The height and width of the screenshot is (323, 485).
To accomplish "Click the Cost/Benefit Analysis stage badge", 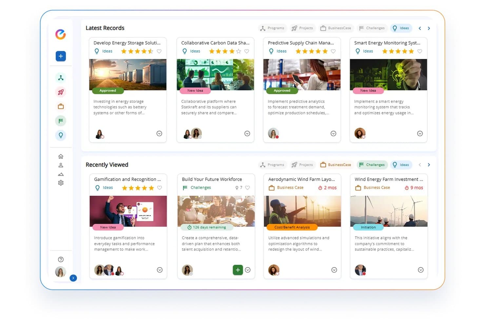I will (292, 227).
